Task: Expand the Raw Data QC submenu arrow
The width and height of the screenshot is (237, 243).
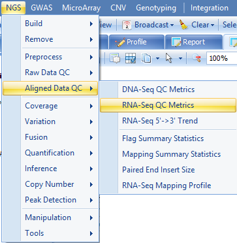Action: (91, 73)
